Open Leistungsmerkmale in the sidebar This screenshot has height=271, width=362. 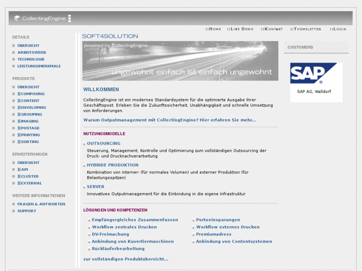(x=39, y=66)
